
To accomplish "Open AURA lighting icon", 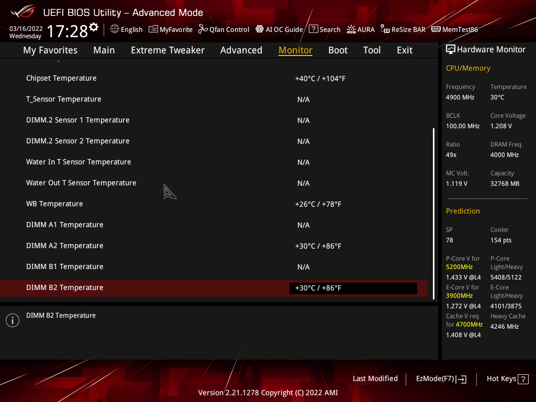I will tap(351, 29).
